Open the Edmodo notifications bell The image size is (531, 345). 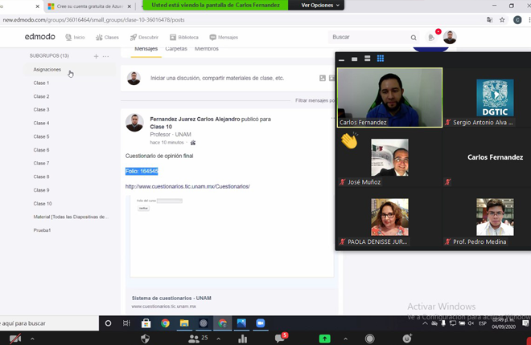(x=431, y=38)
